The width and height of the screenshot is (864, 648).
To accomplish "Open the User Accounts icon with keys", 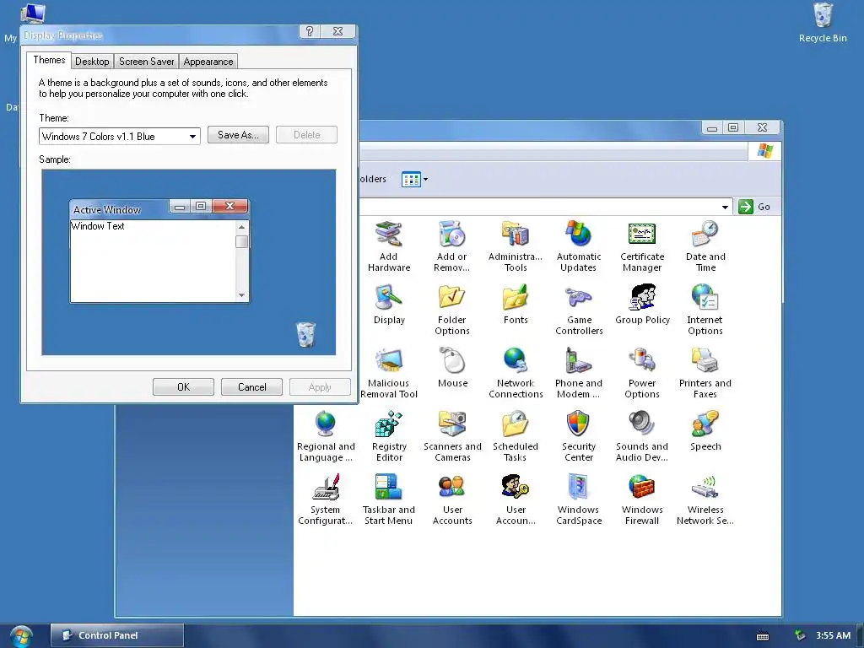I will point(516,488).
